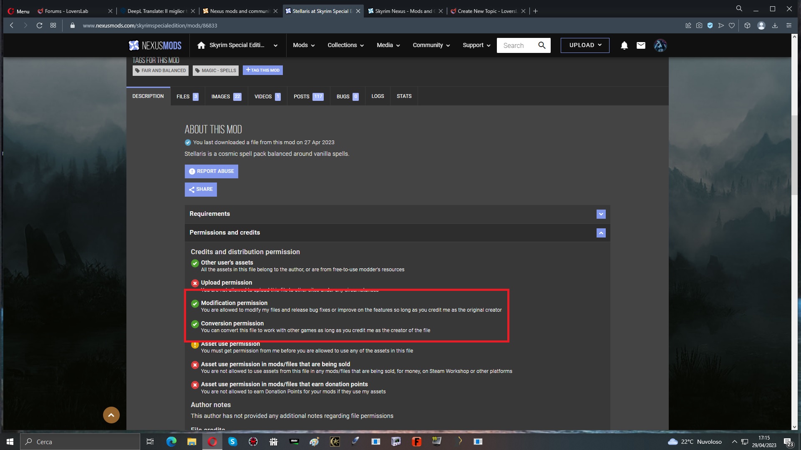The width and height of the screenshot is (801, 450).
Task: Go back in browser history
Action: [12, 25]
